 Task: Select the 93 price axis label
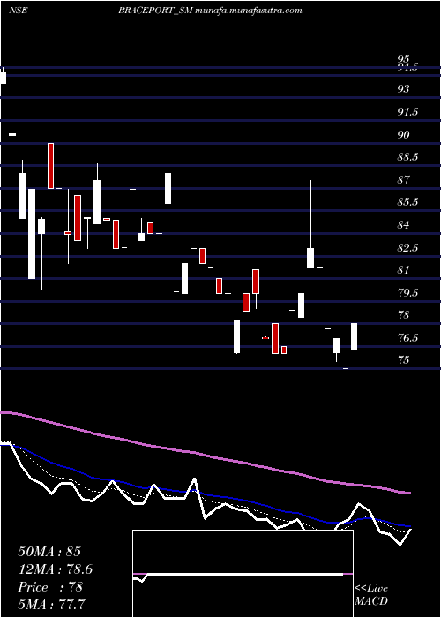[404, 89]
